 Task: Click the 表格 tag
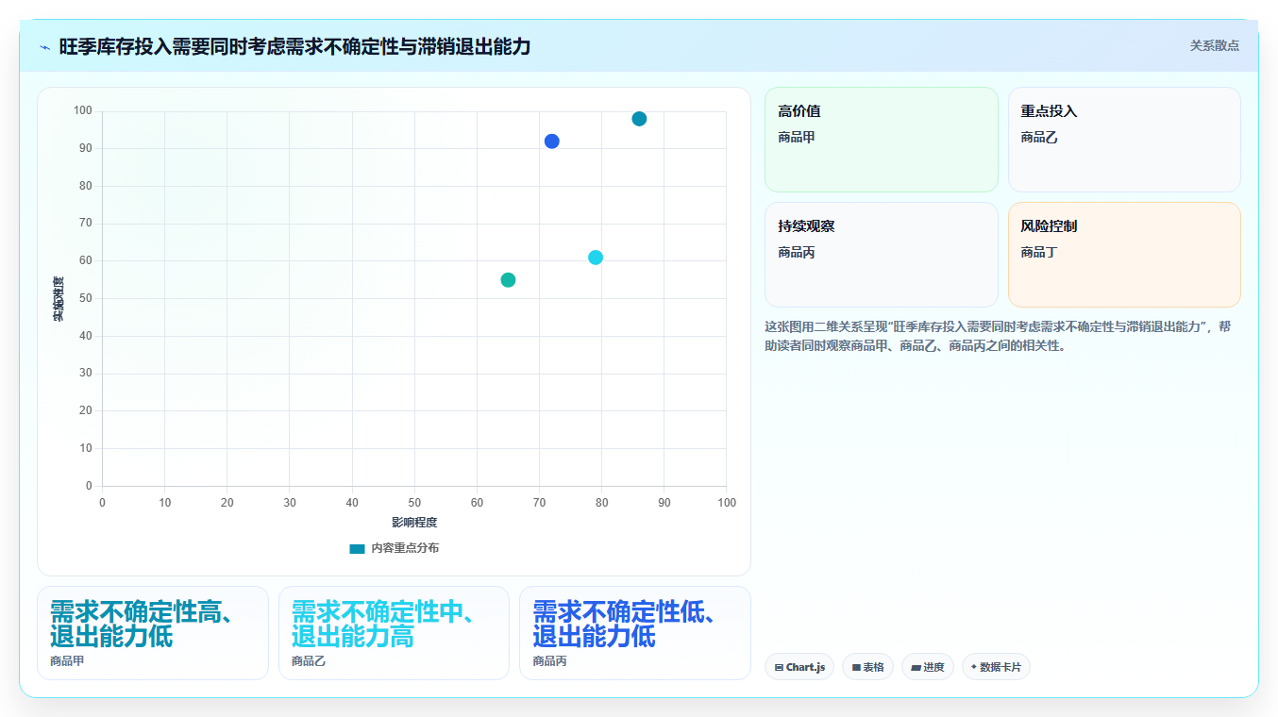(x=867, y=667)
